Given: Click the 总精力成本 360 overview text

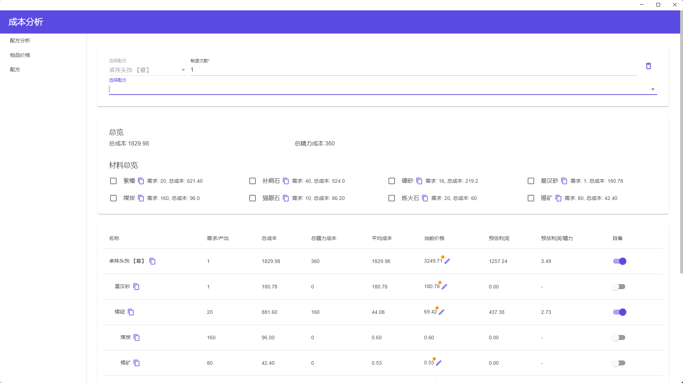Looking at the screenshot, I should click(315, 143).
